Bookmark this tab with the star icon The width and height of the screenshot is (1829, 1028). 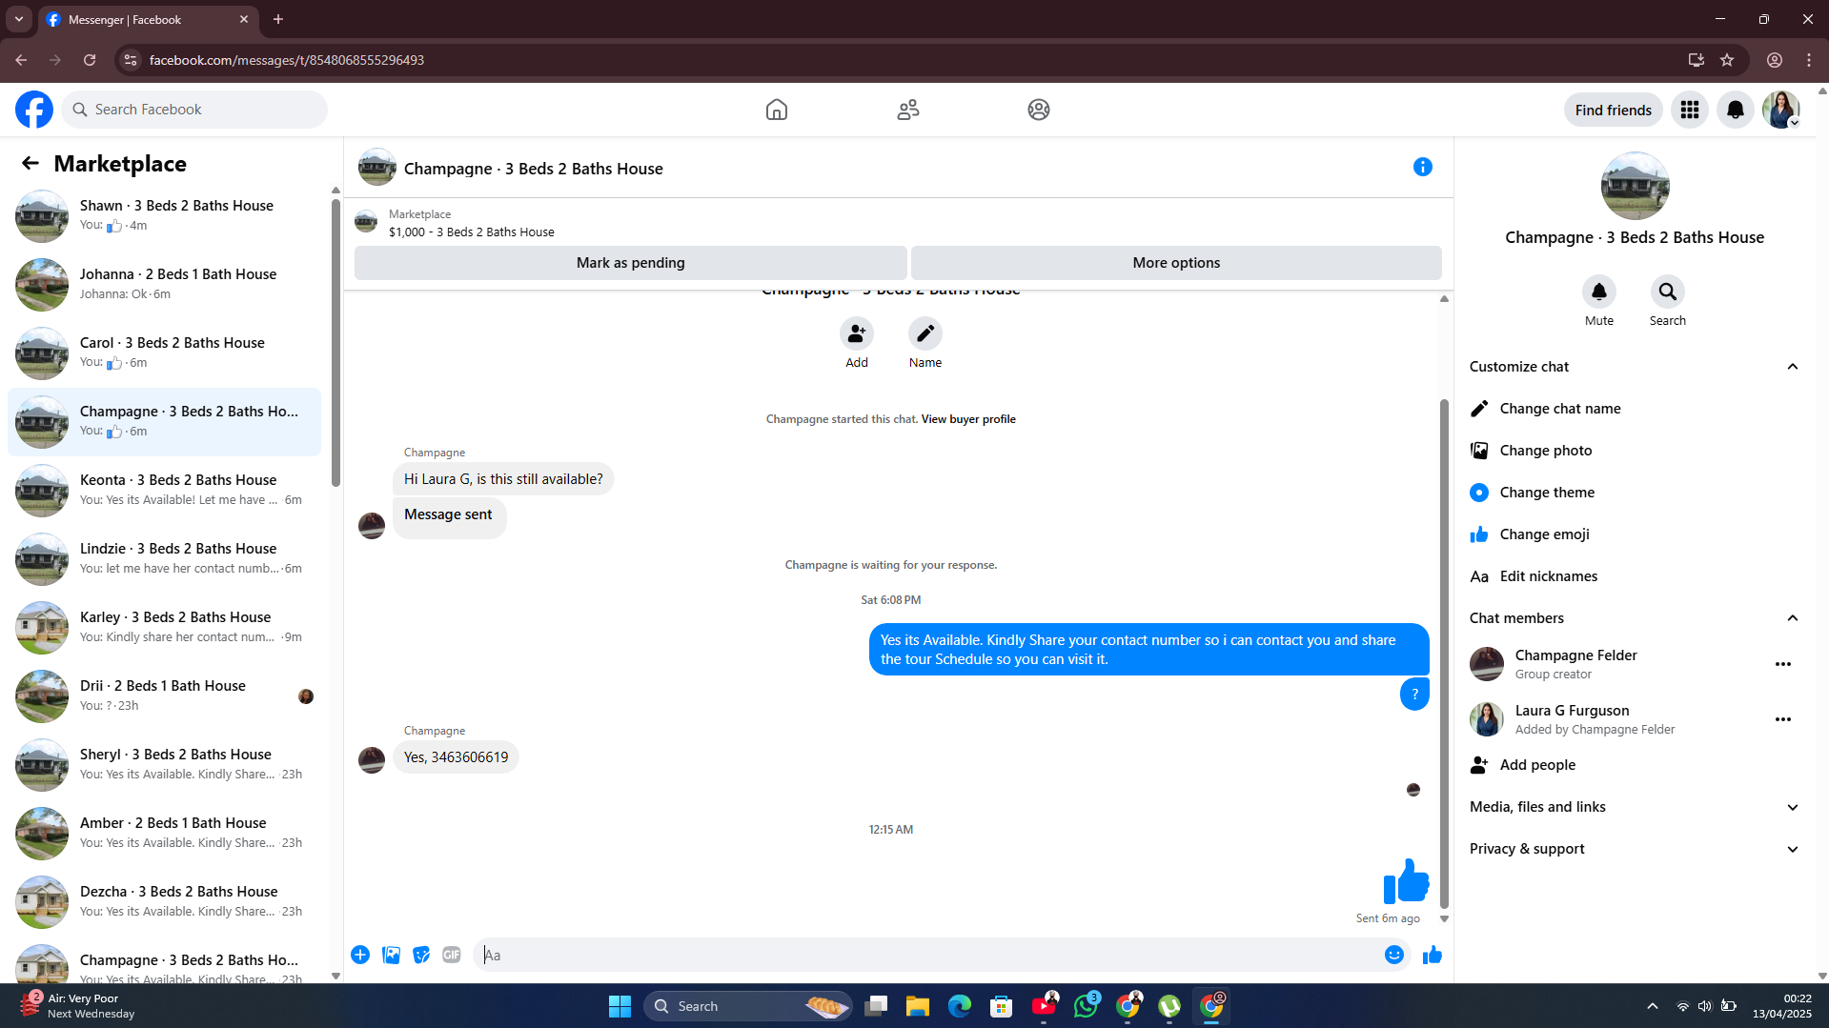(x=1727, y=60)
